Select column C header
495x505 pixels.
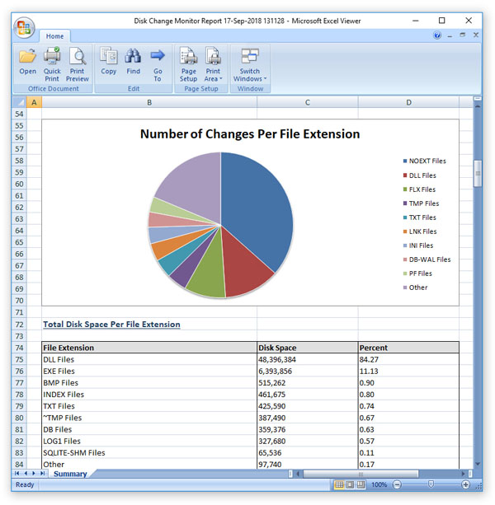(308, 102)
